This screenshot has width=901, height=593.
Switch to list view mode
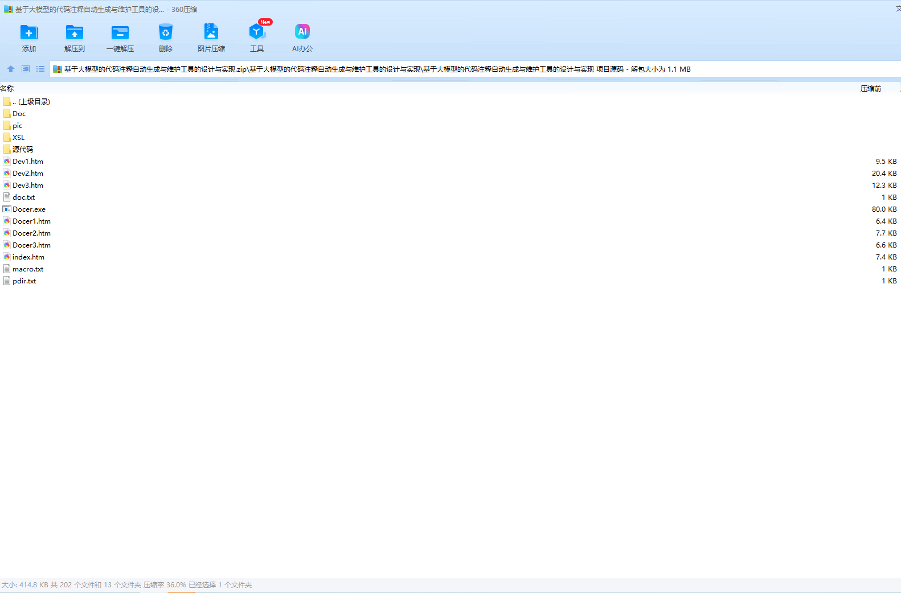pos(40,69)
